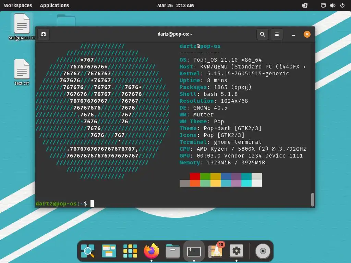Screen dimensions: 351x263
Task: Click the terminal vertical scrollbar handle
Action: tap(313, 200)
